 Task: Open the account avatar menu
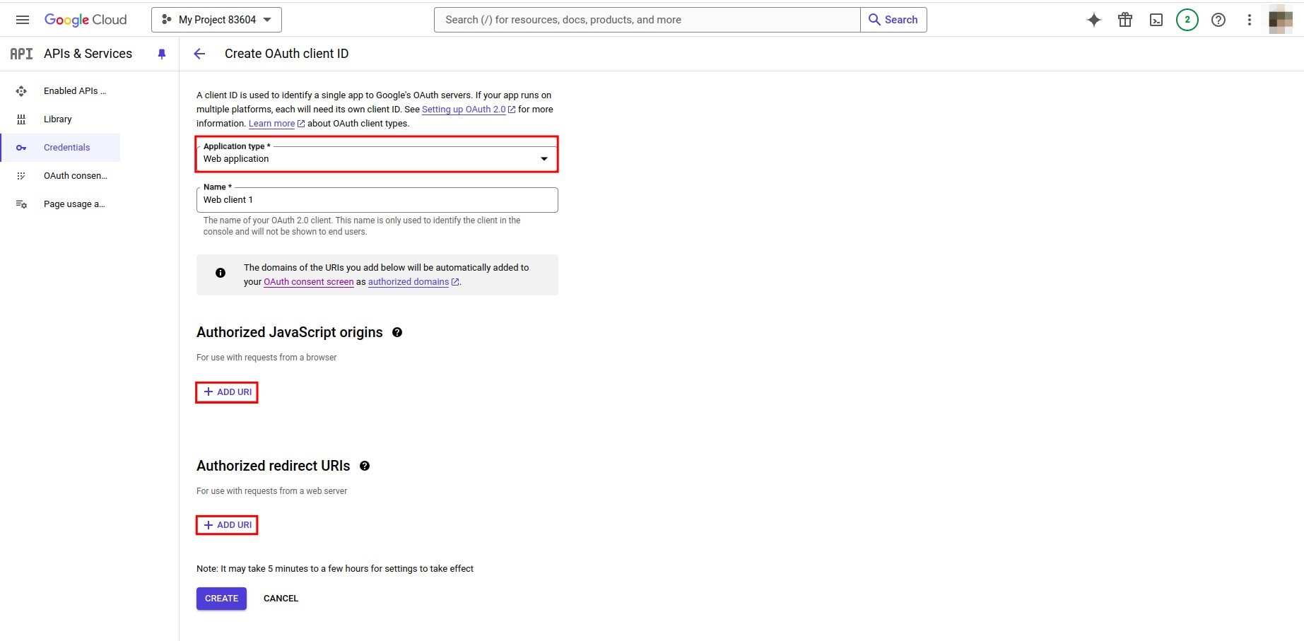(x=1279, y=19)
